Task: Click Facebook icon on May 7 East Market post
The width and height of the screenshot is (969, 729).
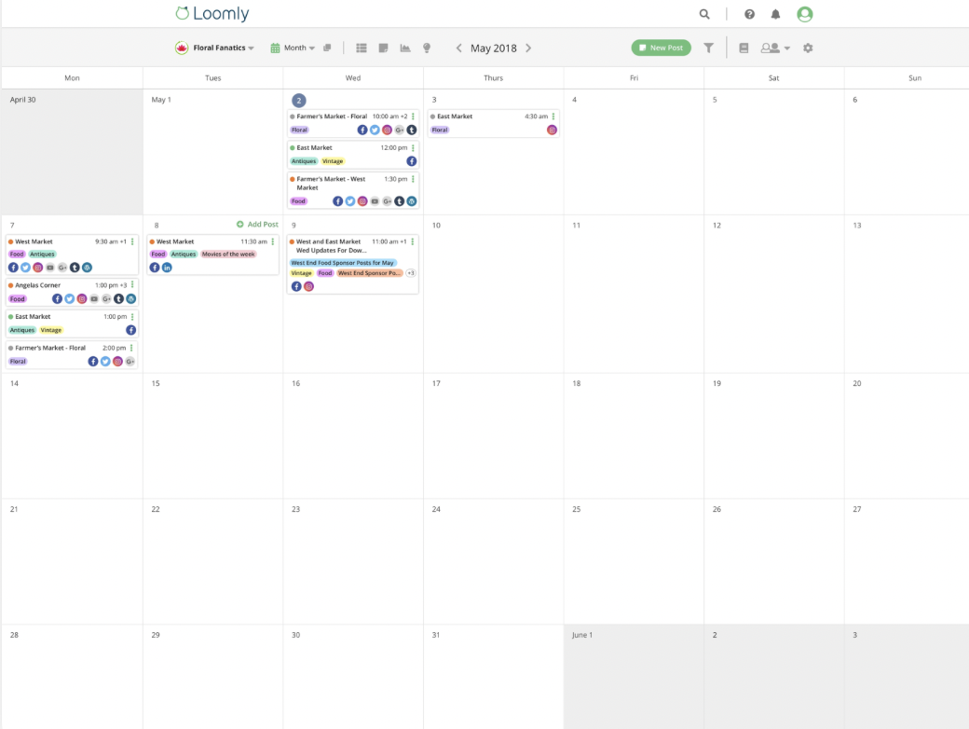Action: pyautogui.click(x=131, y=330)
